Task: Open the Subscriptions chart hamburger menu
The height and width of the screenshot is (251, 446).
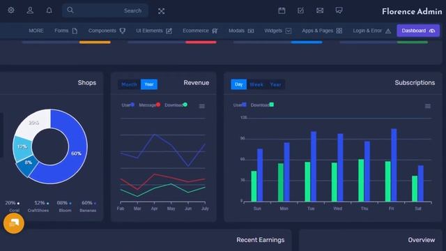Action: tap(428, 106)
